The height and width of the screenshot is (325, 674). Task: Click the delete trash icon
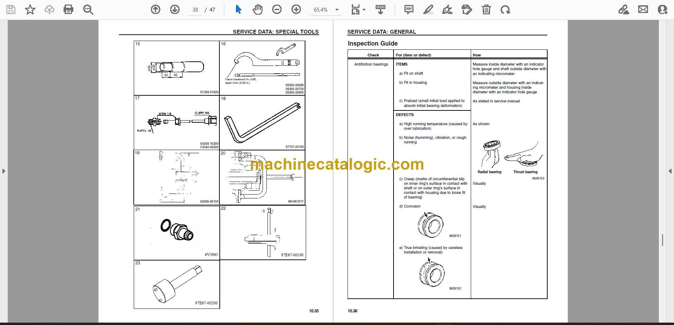pyautogui.click(x=486, y=10)
